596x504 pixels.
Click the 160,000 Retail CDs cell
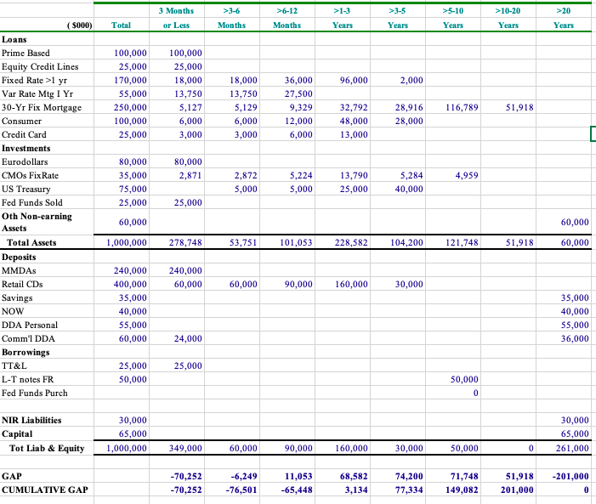[351, 285]
